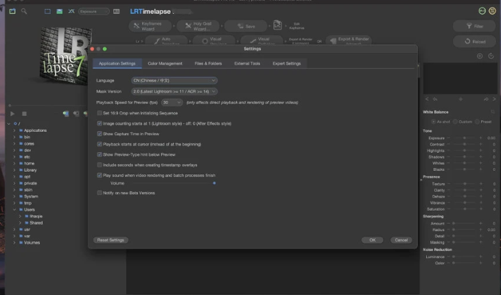Click the dashed rectangle selection icon

(47, 11)
